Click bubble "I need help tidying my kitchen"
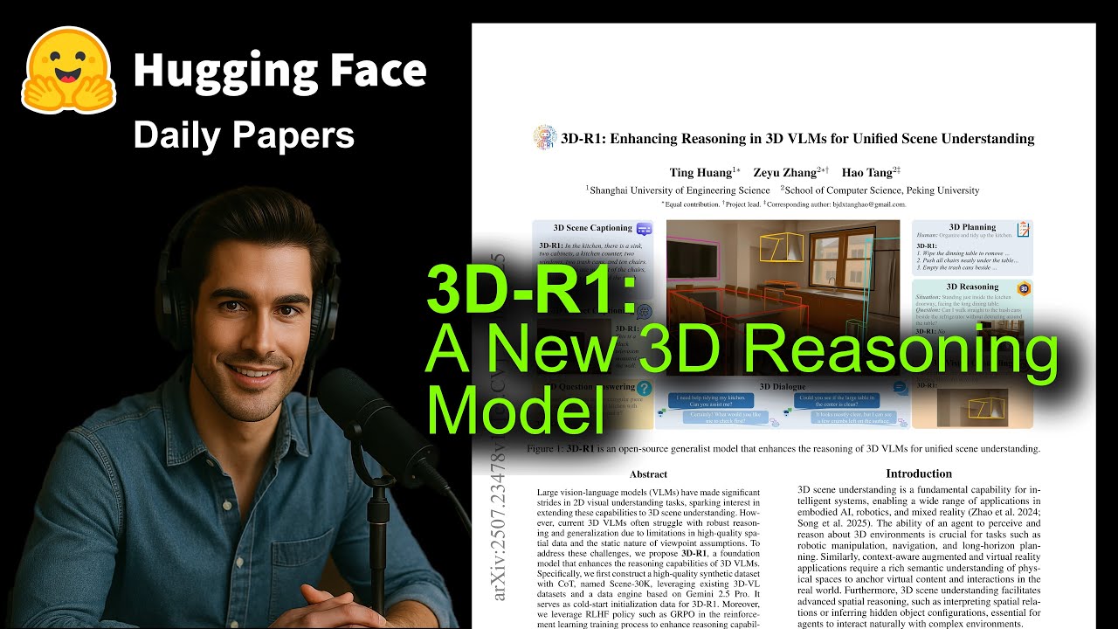1118x629 pixels. [x=713, y=402]
